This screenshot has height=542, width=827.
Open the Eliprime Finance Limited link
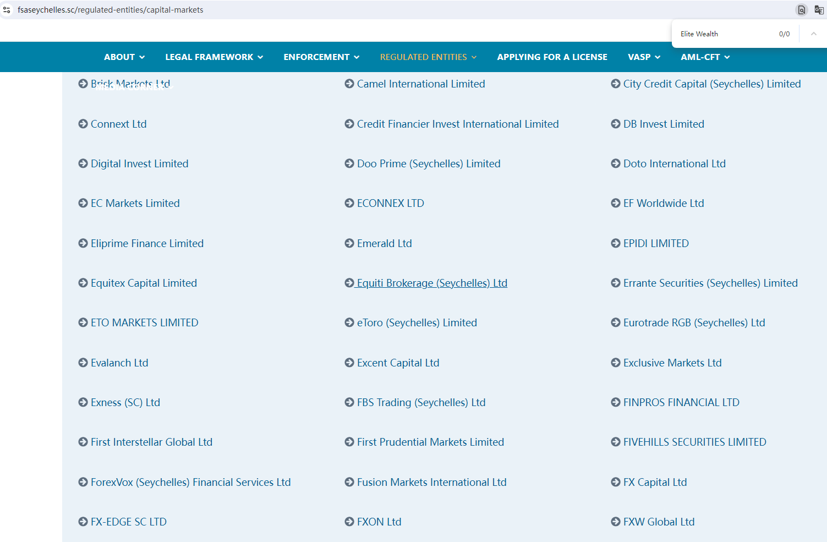147,243
